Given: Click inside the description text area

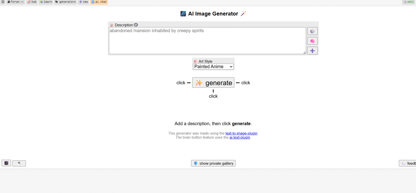Looking at the screenshot, I should tap(207, 41).
